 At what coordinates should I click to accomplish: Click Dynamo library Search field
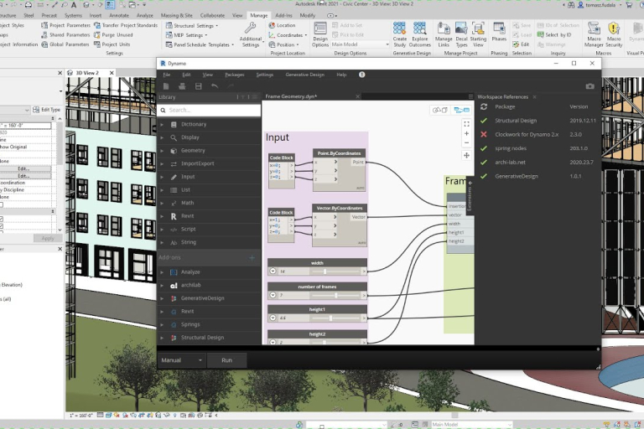[209, 110]
